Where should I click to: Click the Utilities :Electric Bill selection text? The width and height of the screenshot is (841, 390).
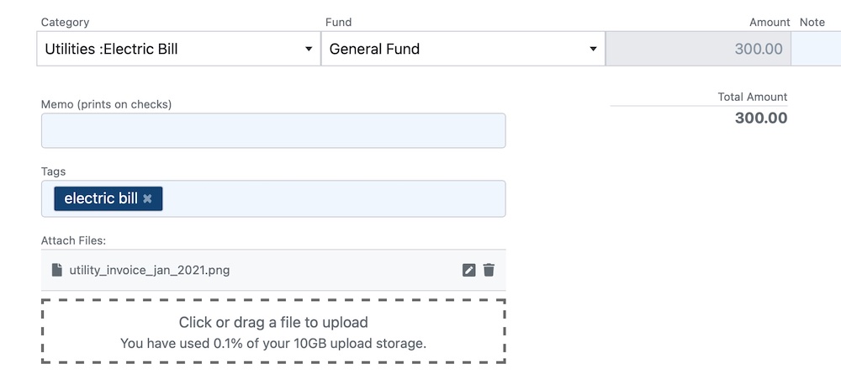[x=112, y=49]
